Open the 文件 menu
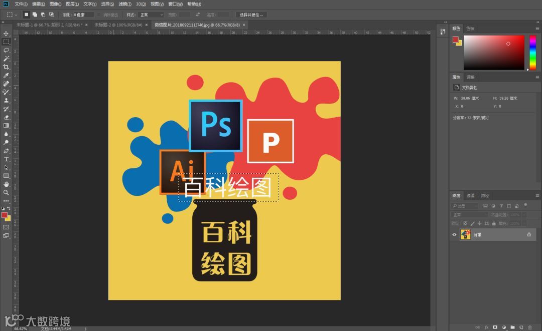This screenshot has width=542, height=331. click(21, 4)
